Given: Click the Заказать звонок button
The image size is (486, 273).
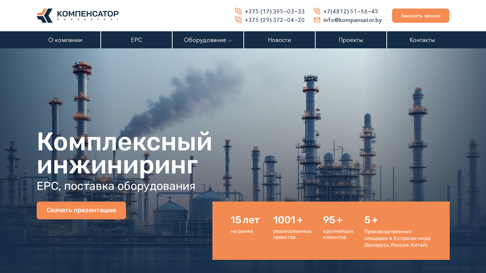Looking at the screenshot, I should click(x=421, y=16).
